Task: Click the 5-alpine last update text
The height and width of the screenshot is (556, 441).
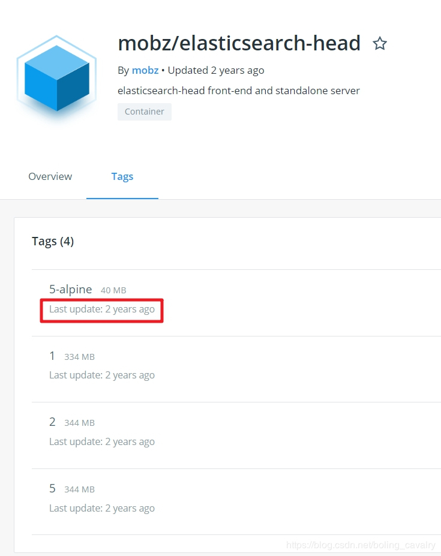Action: coord(102,309)
